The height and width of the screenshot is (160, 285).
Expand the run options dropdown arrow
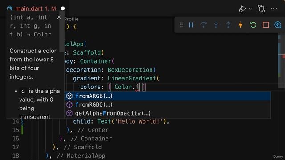250,8
